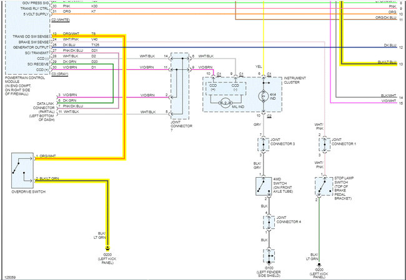This screenshot has height=280, width=406.
Task: Click the 'C2 (WHITE)' connector label
Action: [61, 20]
